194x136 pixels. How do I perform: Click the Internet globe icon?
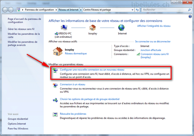tap(121, 28)
